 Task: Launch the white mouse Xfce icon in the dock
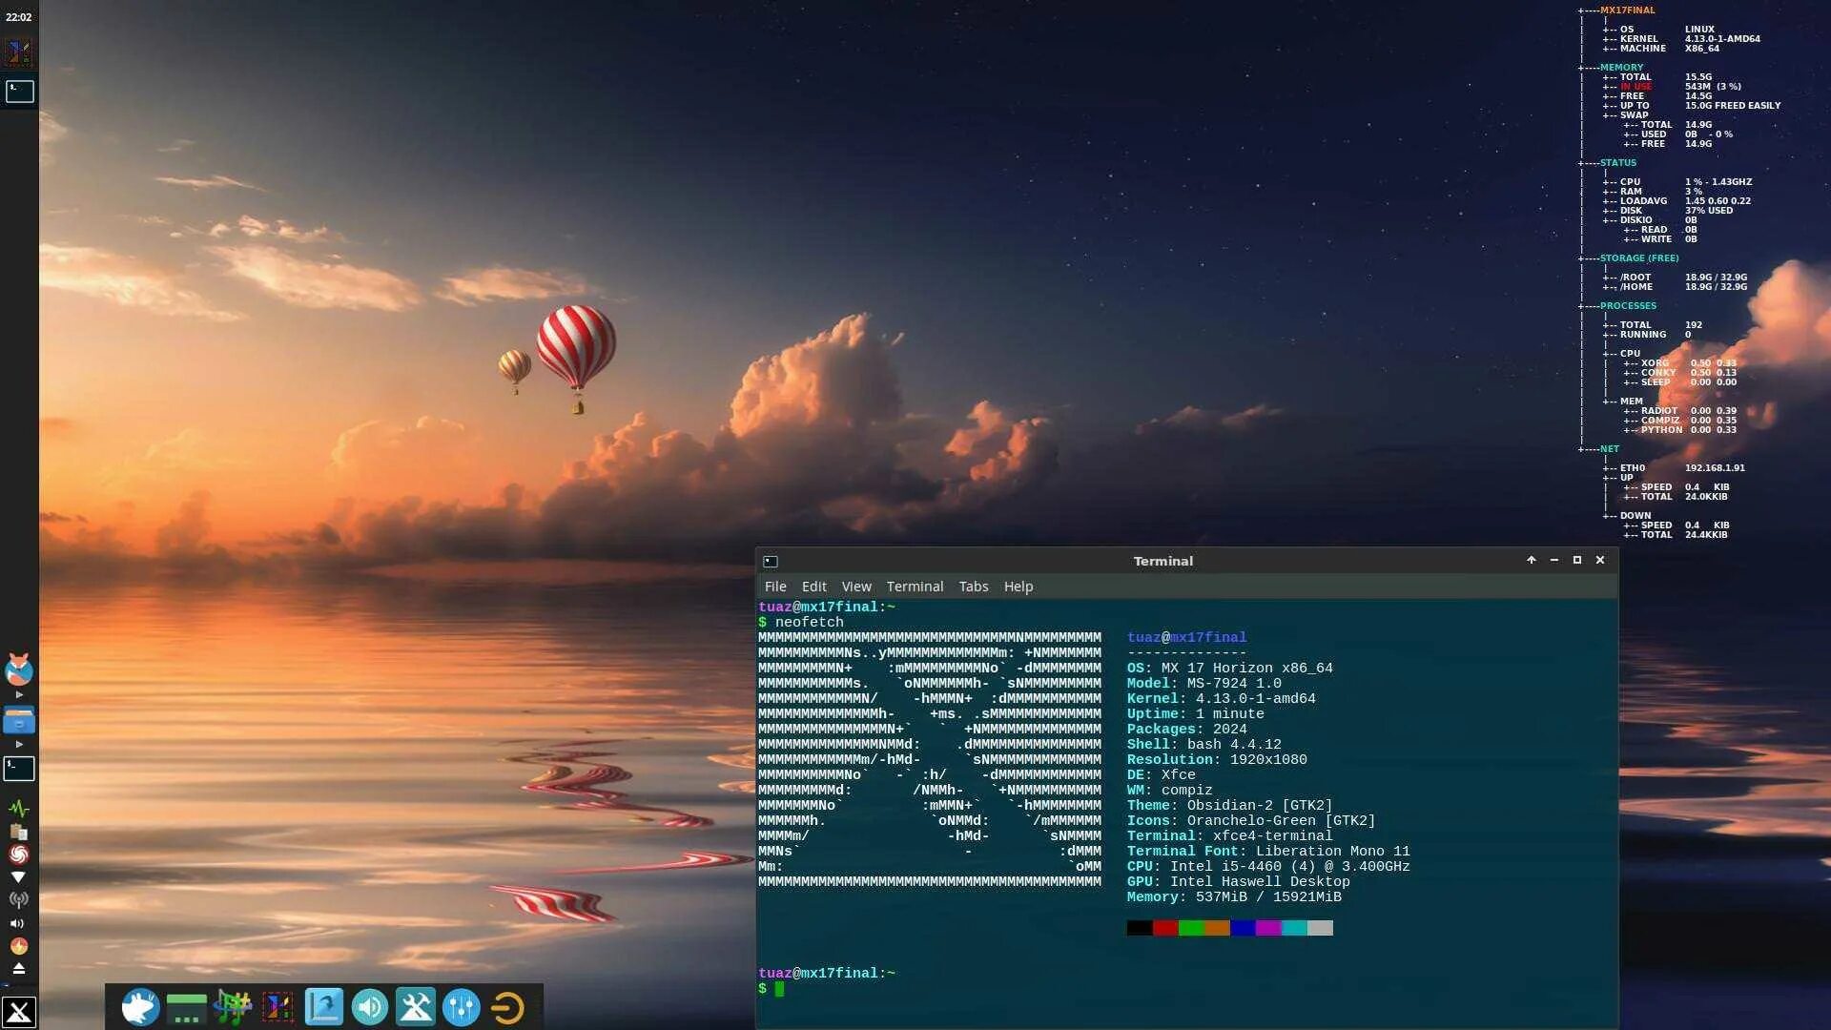pos(140,1007)
